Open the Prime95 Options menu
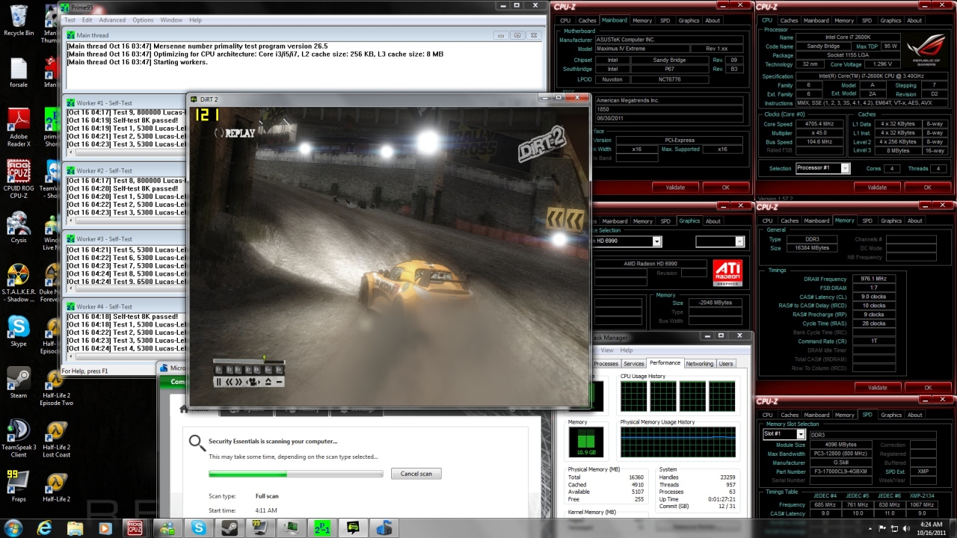957x538 pixels. click(x=143, y=20)
